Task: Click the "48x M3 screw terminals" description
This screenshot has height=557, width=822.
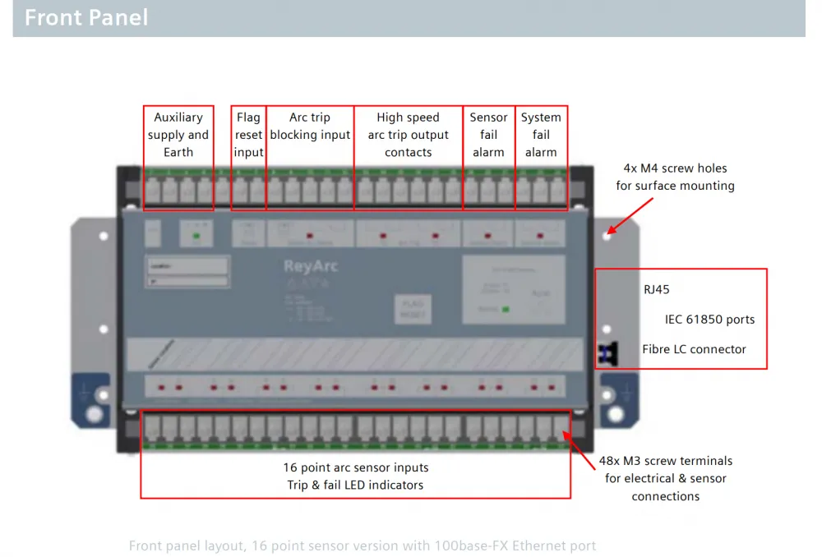Action: [x=666, y=478]
